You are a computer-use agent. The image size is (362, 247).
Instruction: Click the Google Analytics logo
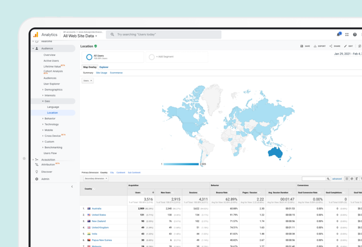pyautogui.click(x=36, y=35)
